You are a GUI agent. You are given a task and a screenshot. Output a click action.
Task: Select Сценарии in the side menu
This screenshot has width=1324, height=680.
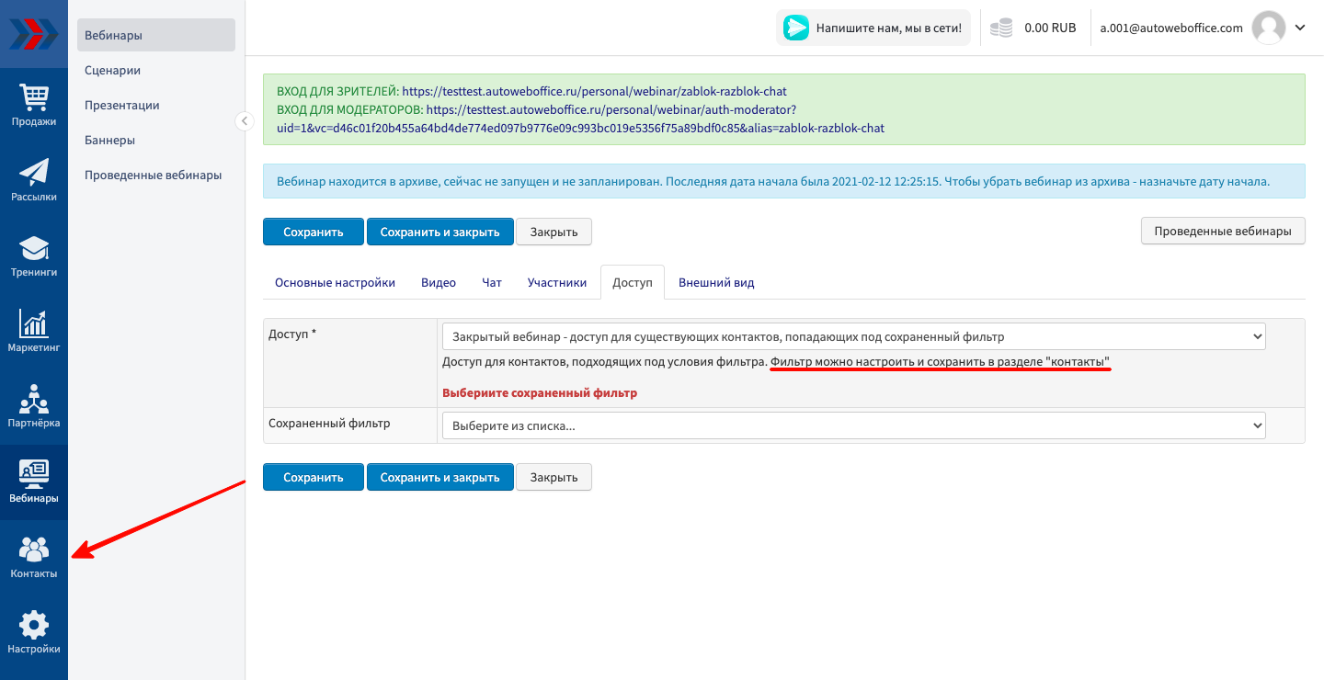click(112, 71)
